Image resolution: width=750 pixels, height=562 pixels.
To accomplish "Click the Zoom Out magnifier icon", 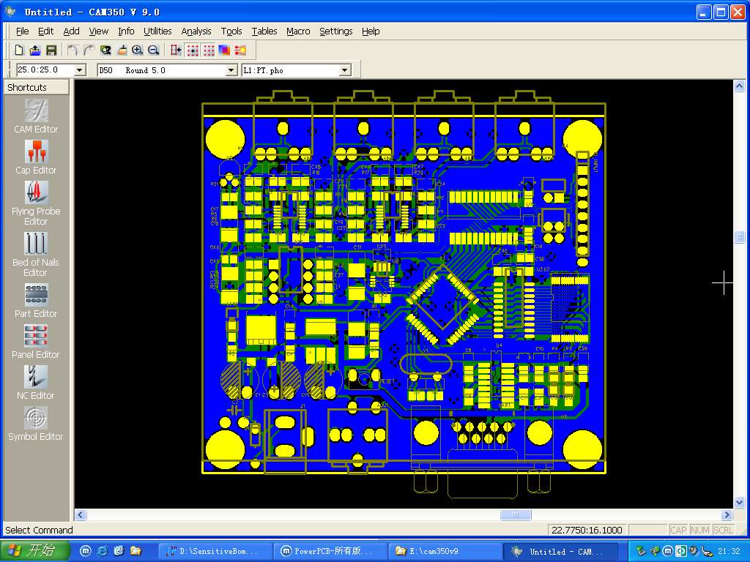I will click(x=154, y=50).
